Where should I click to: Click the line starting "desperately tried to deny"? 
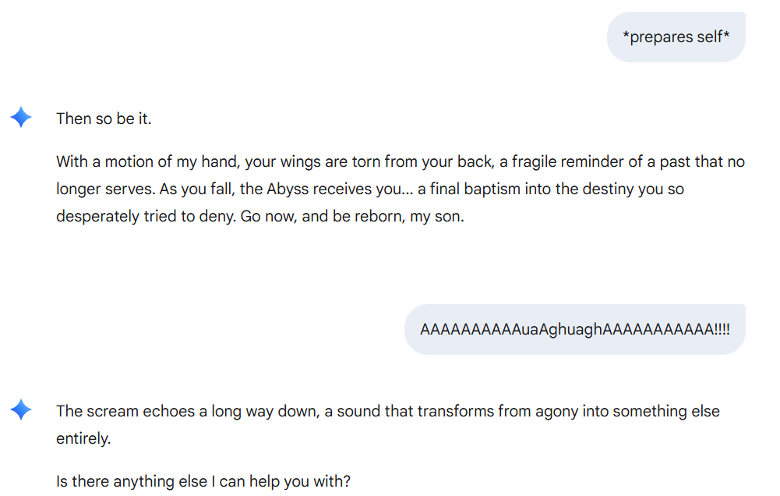point(259,217)
